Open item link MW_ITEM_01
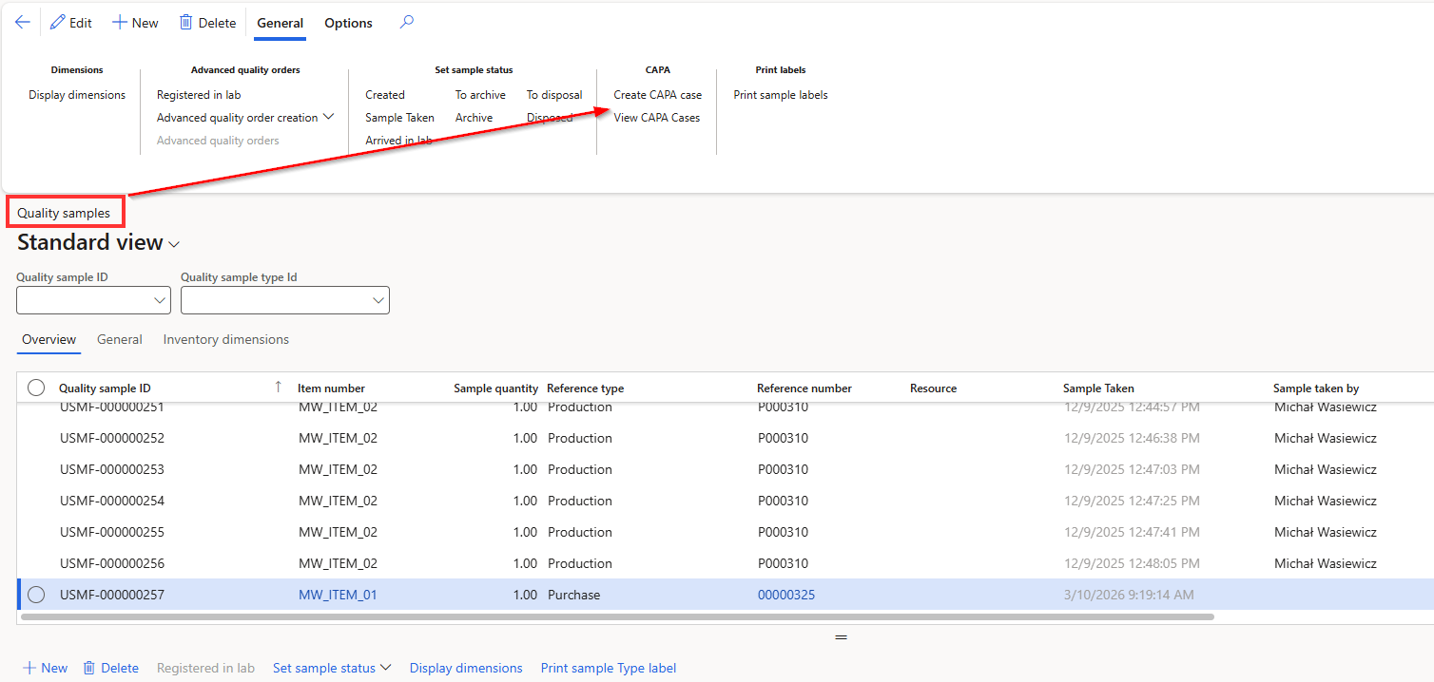Viewport: 1434px width, 682px height. click(x=338, y=595)
